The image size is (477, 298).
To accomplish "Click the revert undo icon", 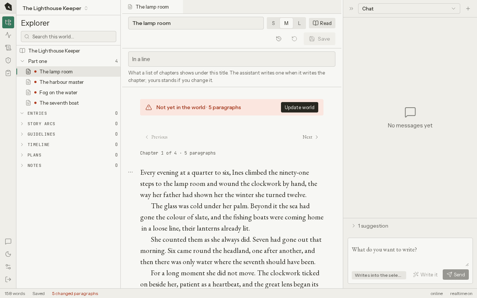I will (x=294, y=39).
